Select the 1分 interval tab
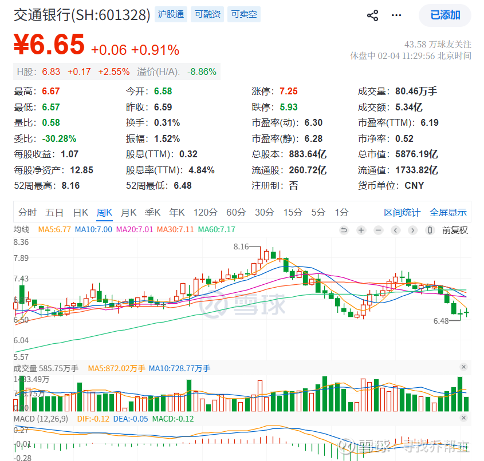 click(342, 212)
